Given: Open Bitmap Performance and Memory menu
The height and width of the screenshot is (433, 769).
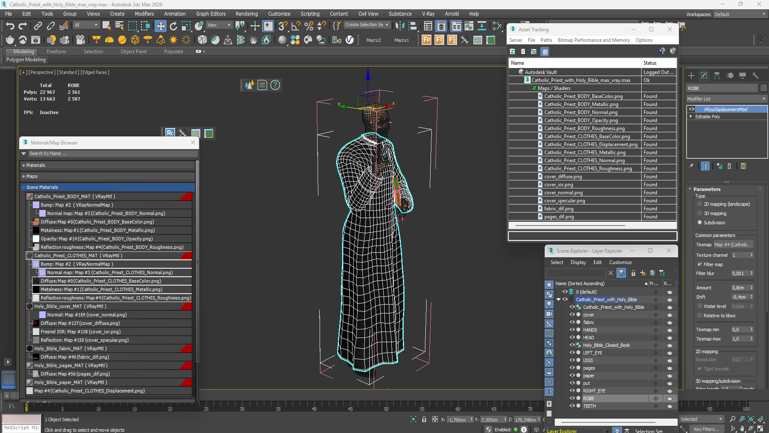Looking at the screenshot, I should (x=594, y=40).
